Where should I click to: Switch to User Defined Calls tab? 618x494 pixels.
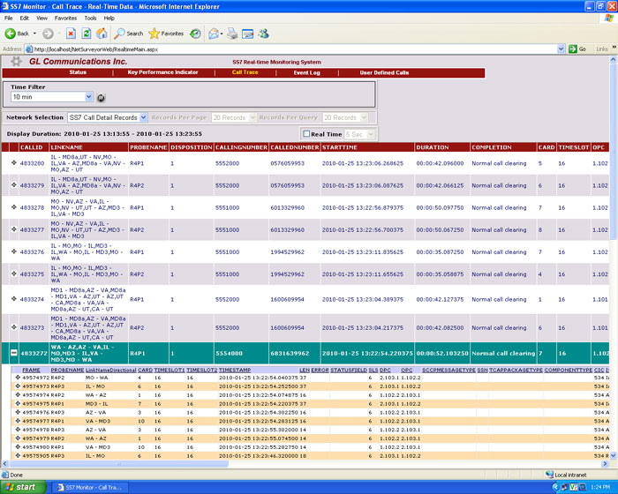(x=384, y=72)
